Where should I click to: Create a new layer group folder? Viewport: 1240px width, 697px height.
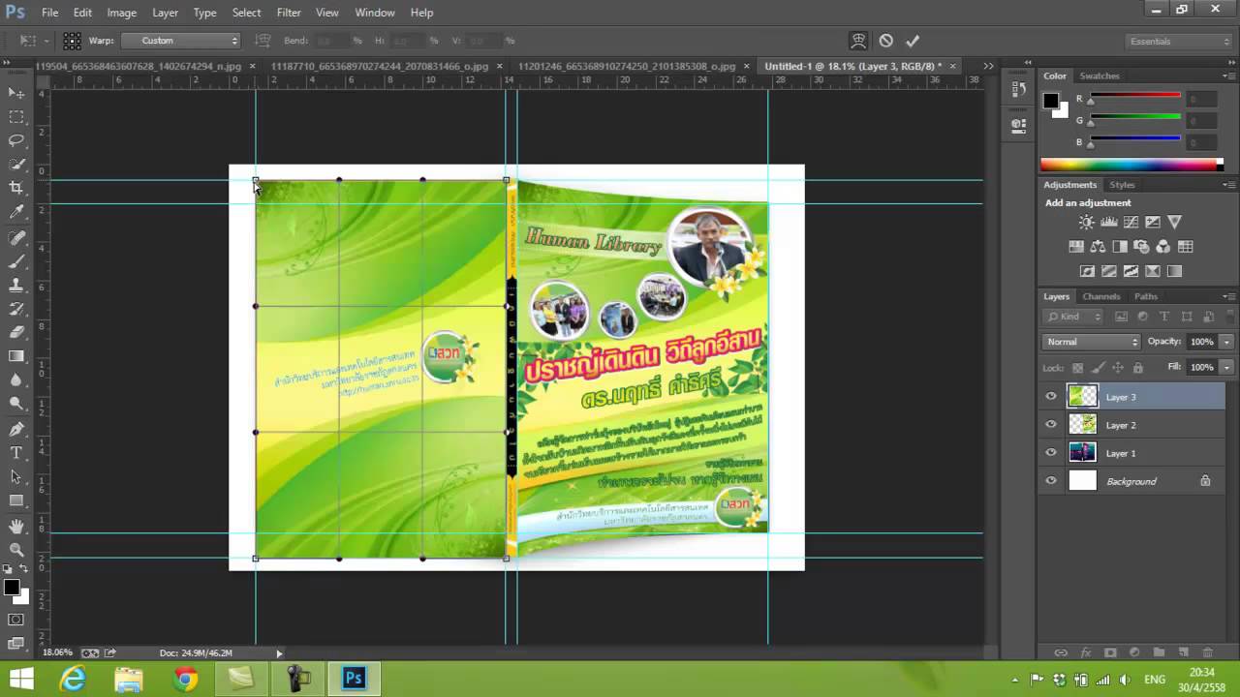[x=1159, y=653]
